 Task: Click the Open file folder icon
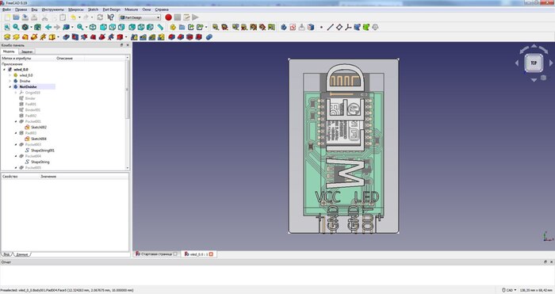pos(17,17)
